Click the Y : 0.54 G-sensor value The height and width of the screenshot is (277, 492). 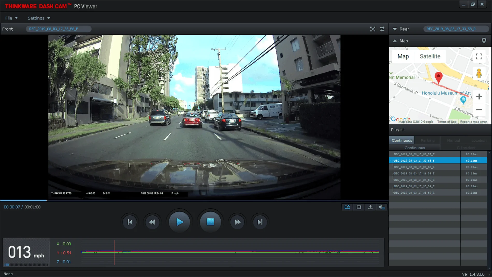(x=64, y=253)
